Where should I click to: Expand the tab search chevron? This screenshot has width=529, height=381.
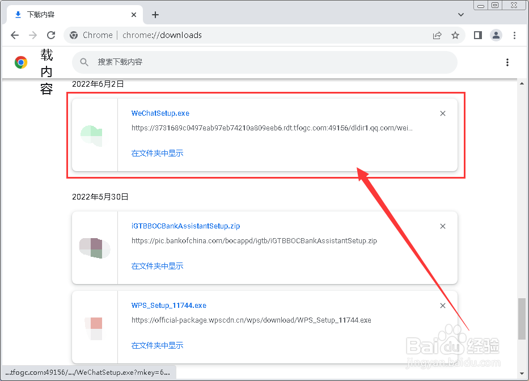pyautogui.click(x=461, y=15)
